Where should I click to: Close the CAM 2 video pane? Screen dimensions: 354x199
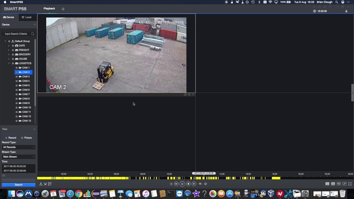click(x=193, y=95)
